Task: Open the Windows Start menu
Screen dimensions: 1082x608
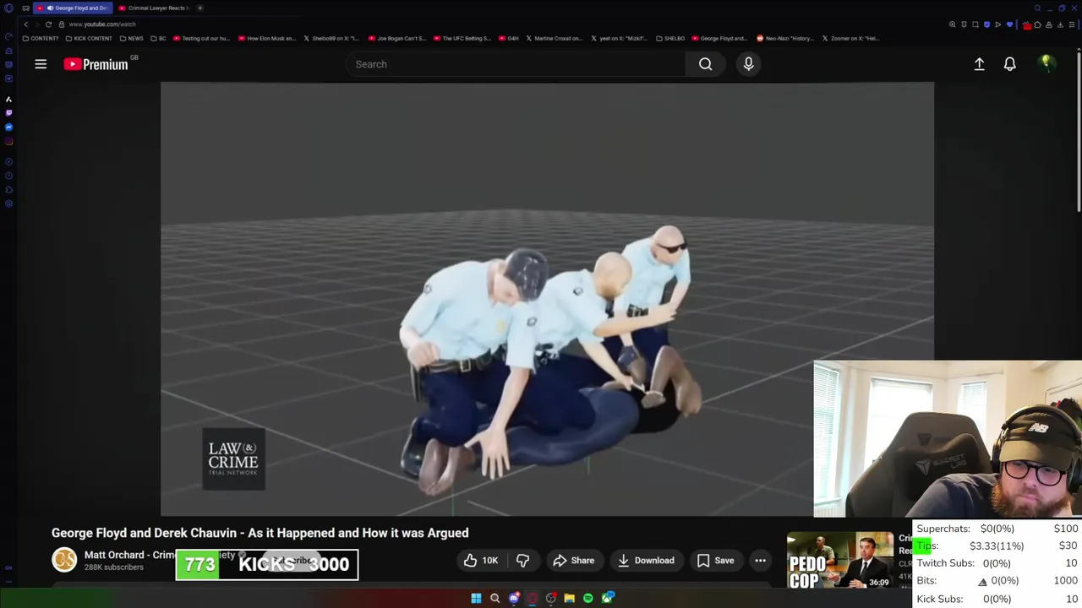Action: pos(476,599)
